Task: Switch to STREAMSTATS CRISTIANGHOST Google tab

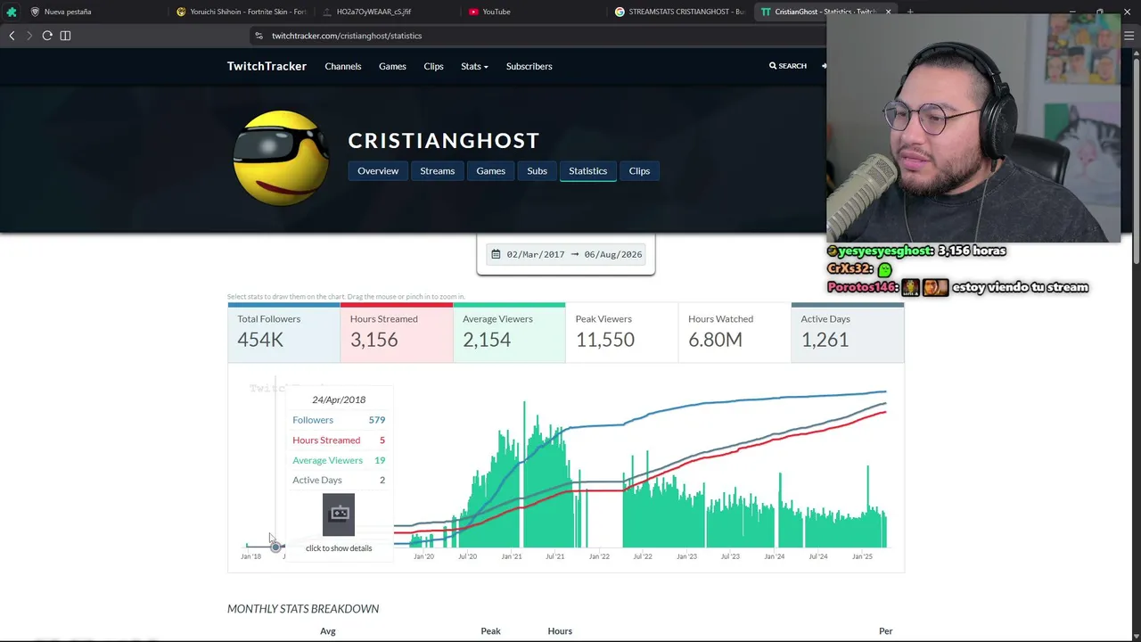Action: pyautogui.click(x=679, y=12)
